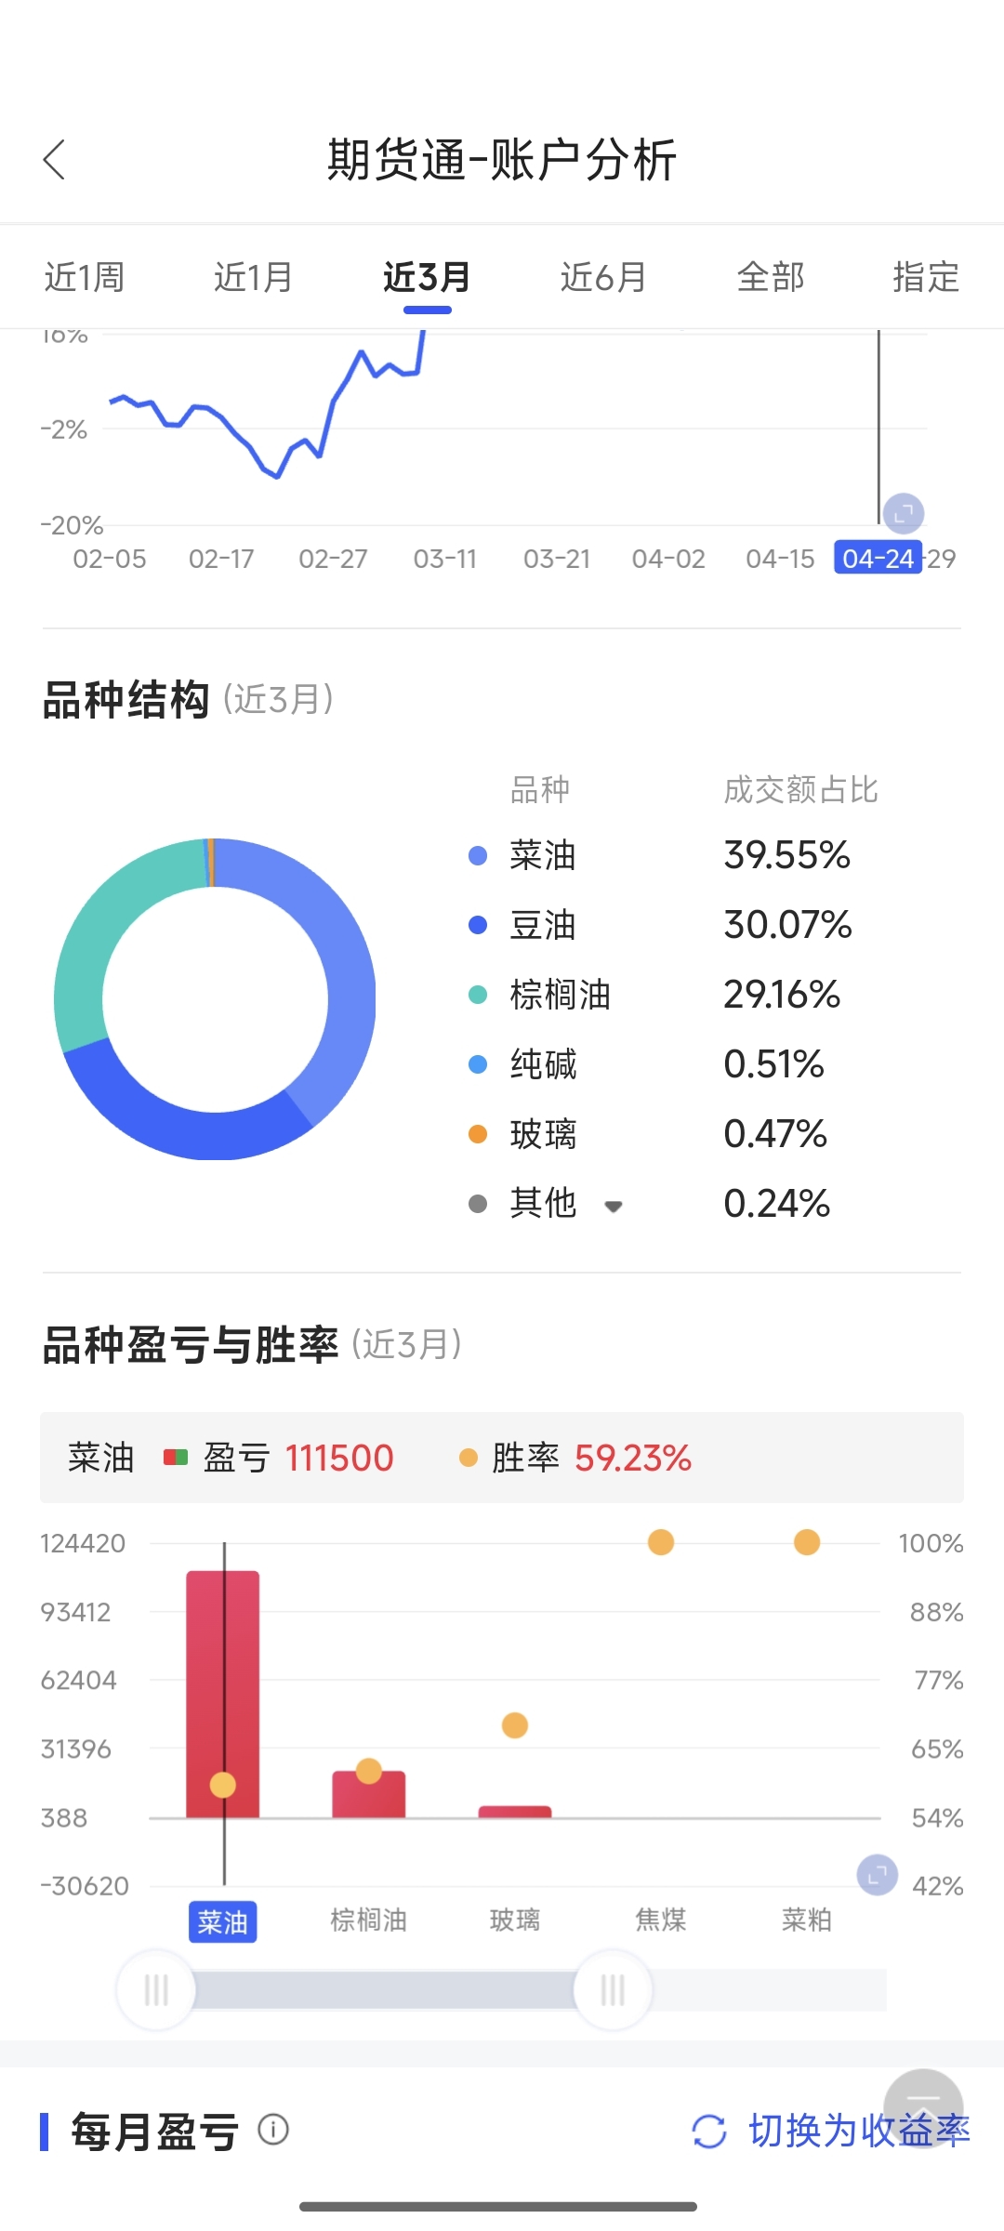Switch display to 切换为收益率
The height and width of the screenshot is (2231, 1004).
(859, 2131)
